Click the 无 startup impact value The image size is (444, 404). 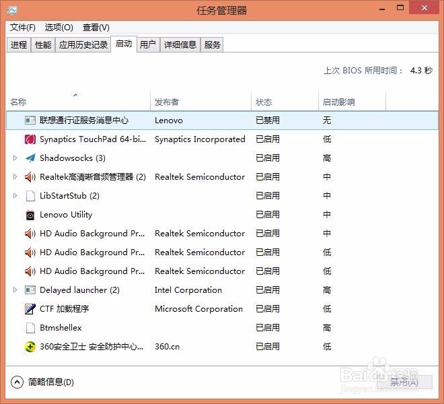point(327,121)
